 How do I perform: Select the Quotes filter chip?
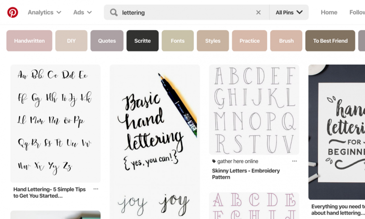107,41
